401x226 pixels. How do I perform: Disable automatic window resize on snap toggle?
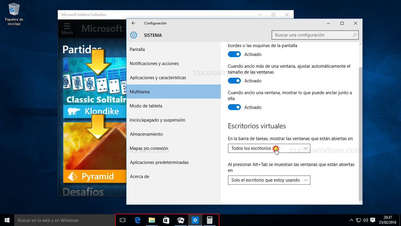pyautogui.click(x=234, y=81)
